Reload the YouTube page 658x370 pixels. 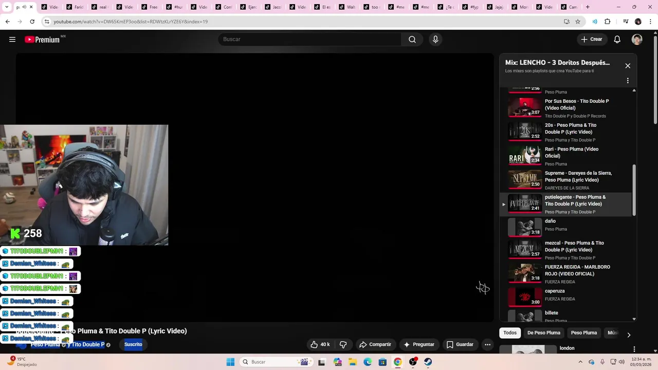point(32,22)
